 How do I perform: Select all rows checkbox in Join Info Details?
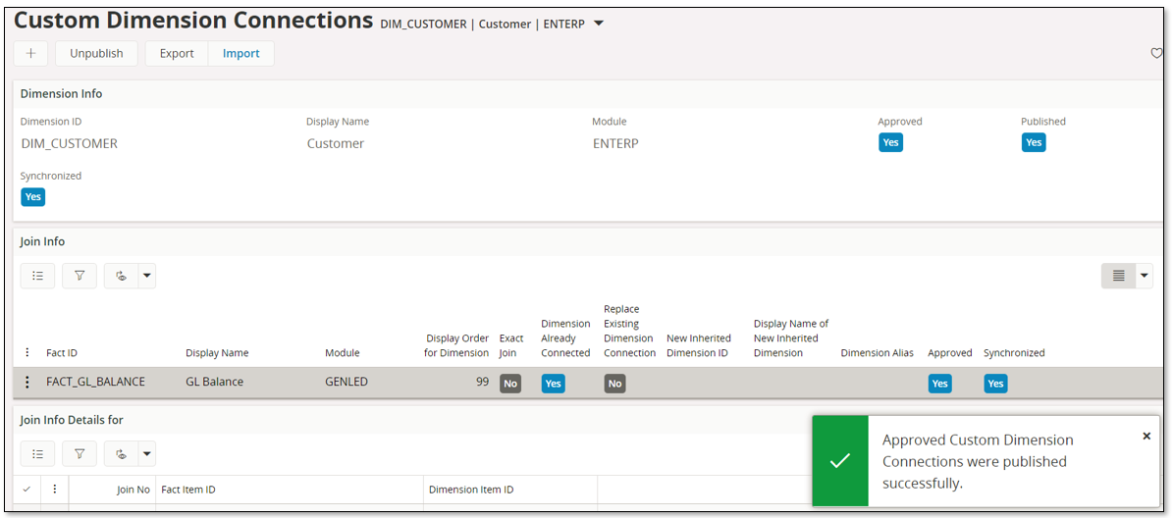(x=27, y=490)
